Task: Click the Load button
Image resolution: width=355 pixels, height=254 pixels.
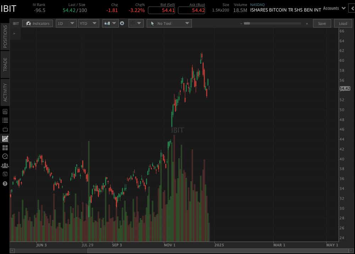Action: pyautogui.click(x=343, y=23)
